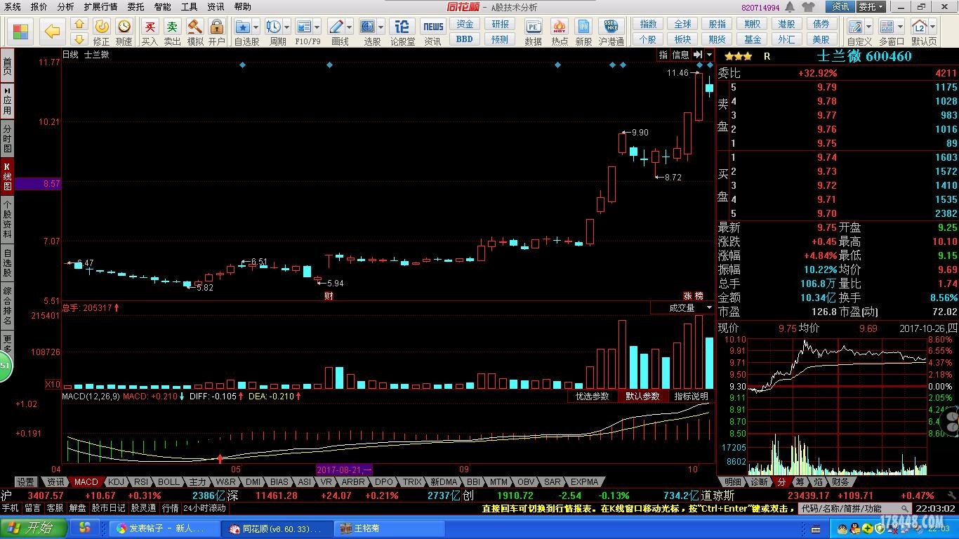Open the NEWS 资讯 icon
959x539 pixels.
tap(433, 32)
